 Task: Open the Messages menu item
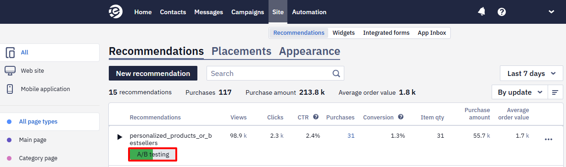pyautogui.click(x=208, y=12)
